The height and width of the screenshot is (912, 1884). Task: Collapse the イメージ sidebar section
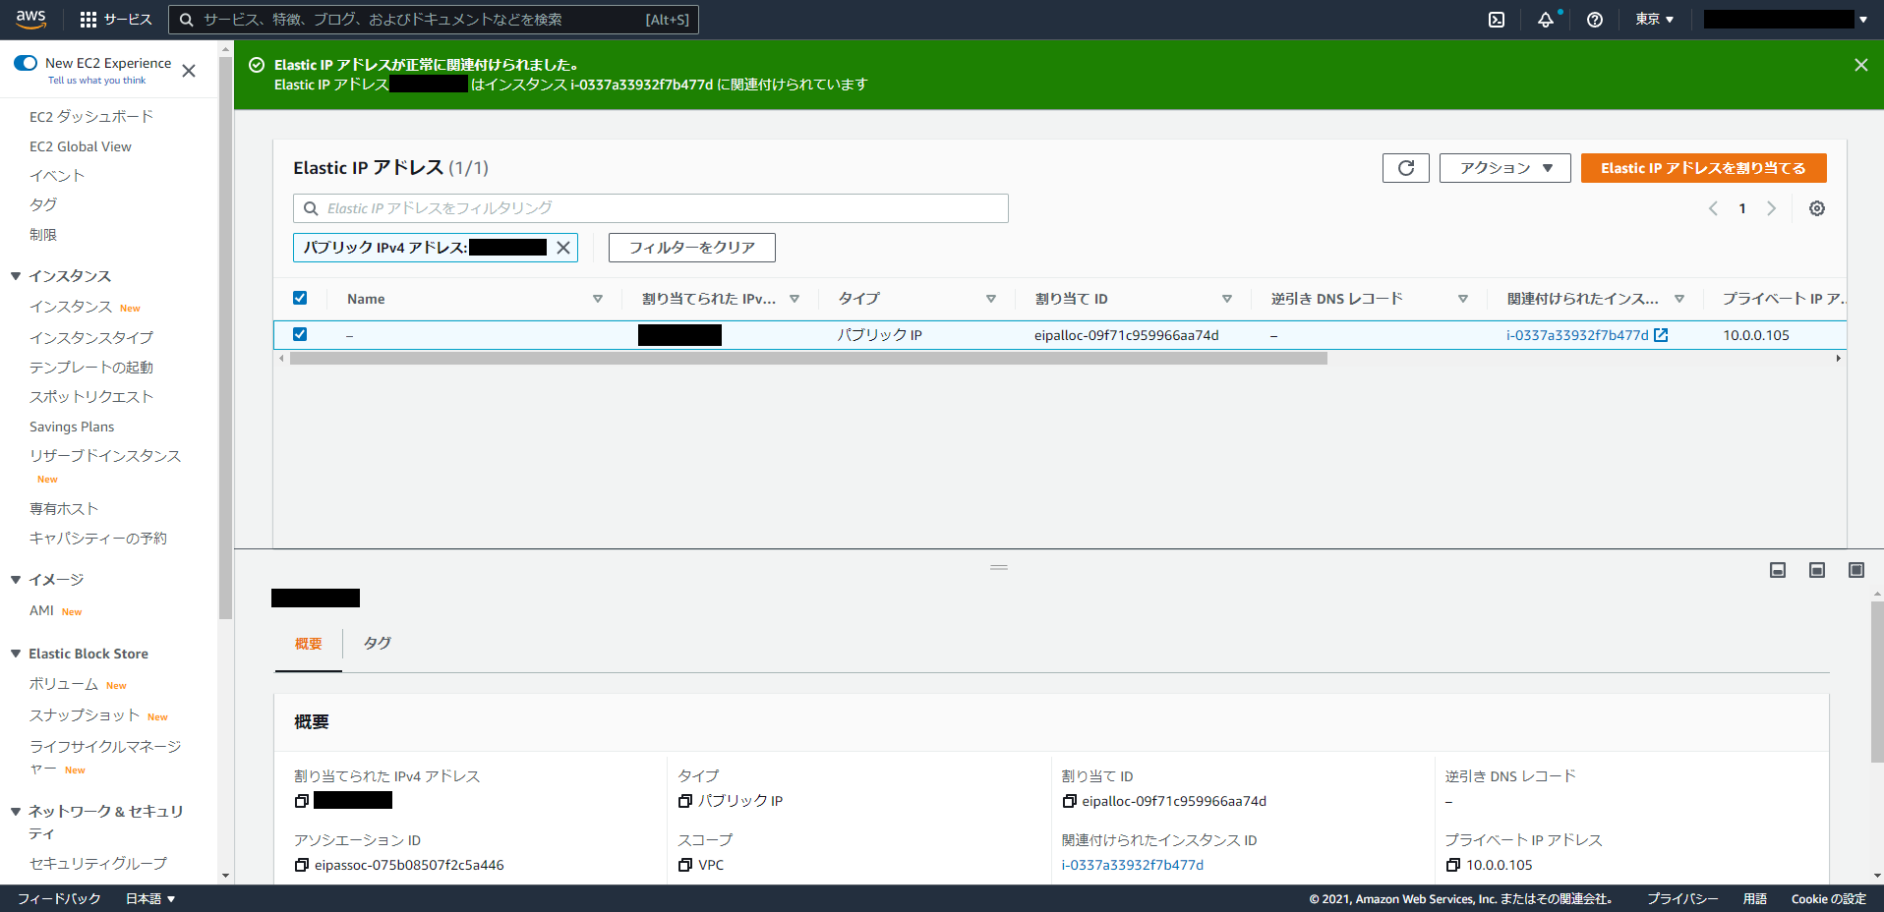(16, 580)
